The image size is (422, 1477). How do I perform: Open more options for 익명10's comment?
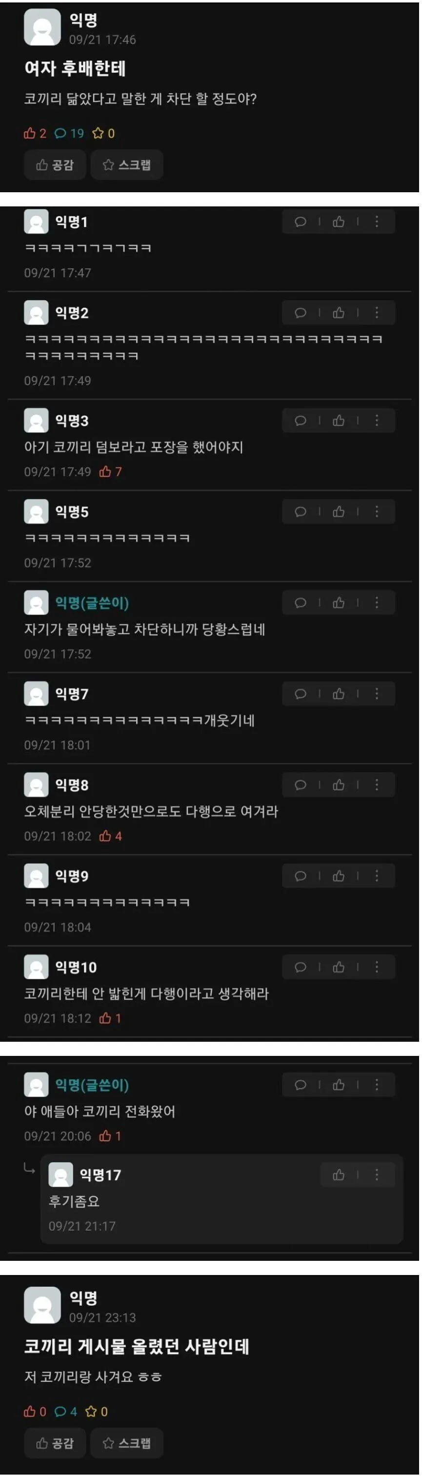tap(377, 968)
